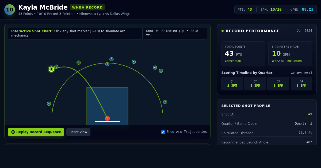Viewport: 321px width, 168px height.
Task: Select shot marker 4 on chart
Action: click(49, 103)
